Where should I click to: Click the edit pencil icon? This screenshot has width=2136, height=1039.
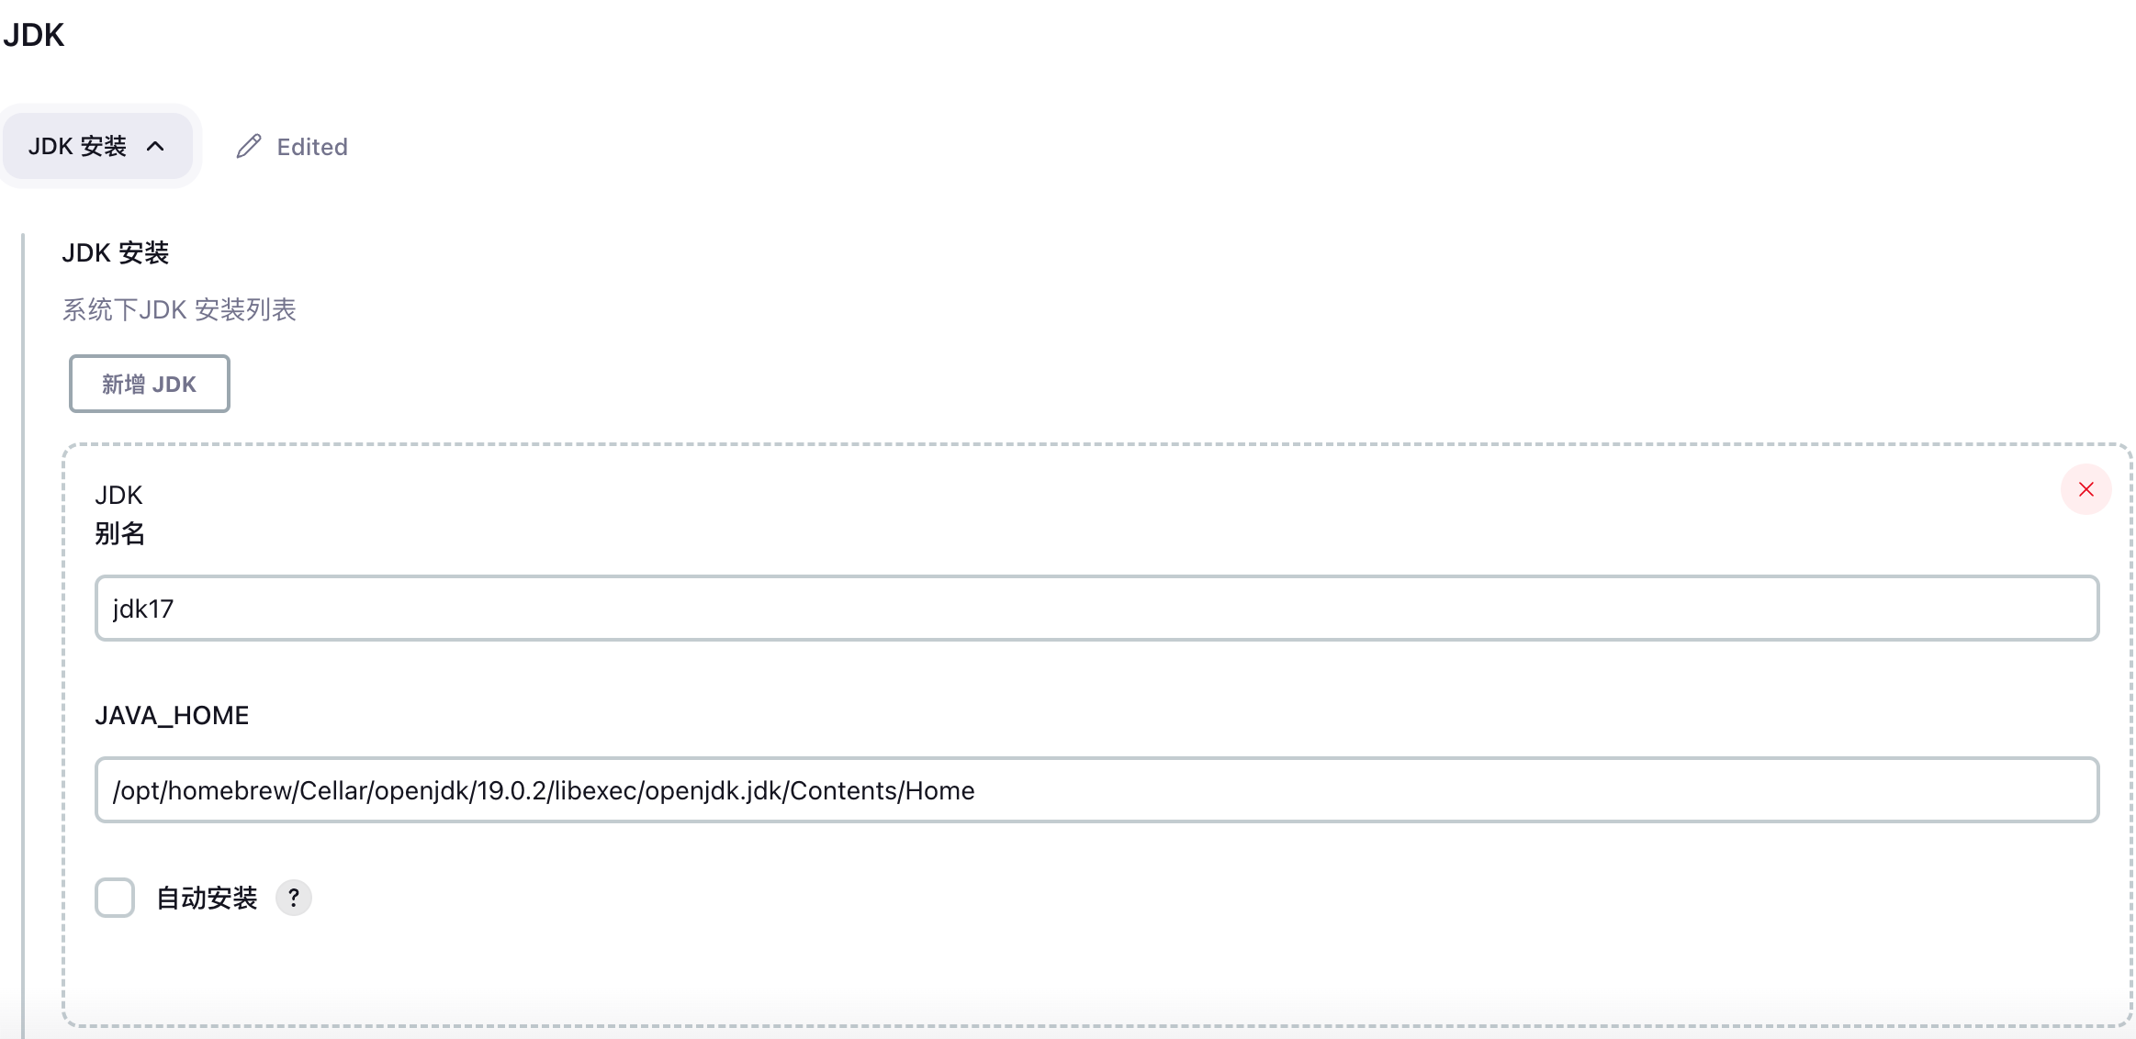[246, 144]
